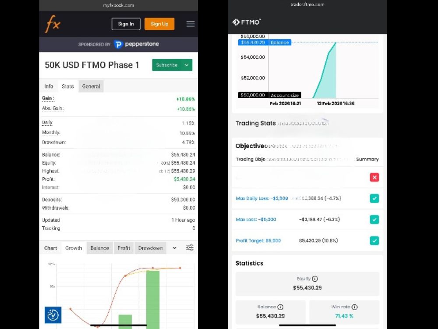Expand the Subscribe dropdown arrow
This screenshot has width=438, height=329.
[187, 65]
